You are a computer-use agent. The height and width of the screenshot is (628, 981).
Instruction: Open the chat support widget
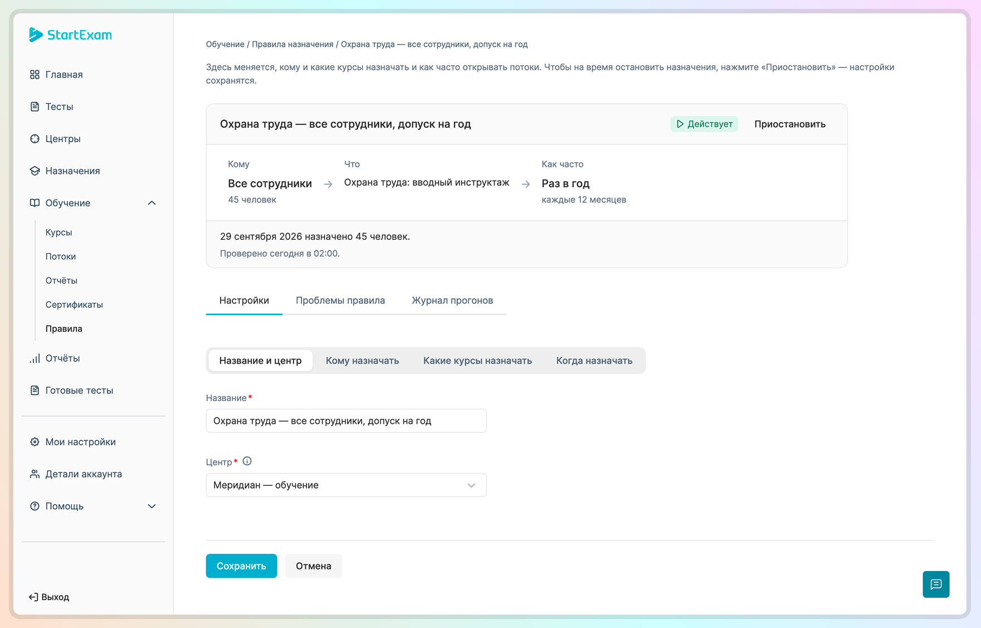click(x=936, y=584)
